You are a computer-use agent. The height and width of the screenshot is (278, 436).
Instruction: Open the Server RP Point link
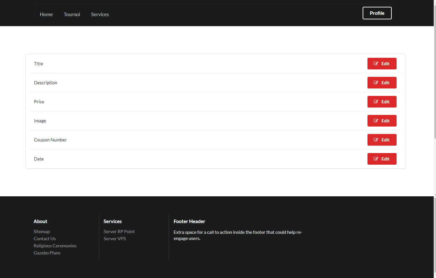[119, 232]
